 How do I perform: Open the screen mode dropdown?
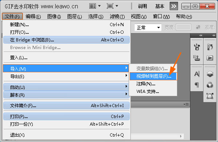pos(112,6)
